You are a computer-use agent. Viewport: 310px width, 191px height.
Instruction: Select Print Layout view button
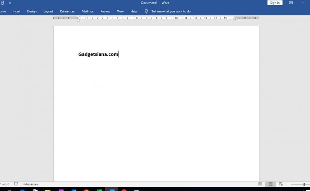[x=271, y=184]
